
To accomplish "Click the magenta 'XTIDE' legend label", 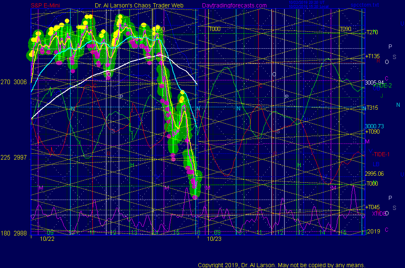I will (379, 214).
